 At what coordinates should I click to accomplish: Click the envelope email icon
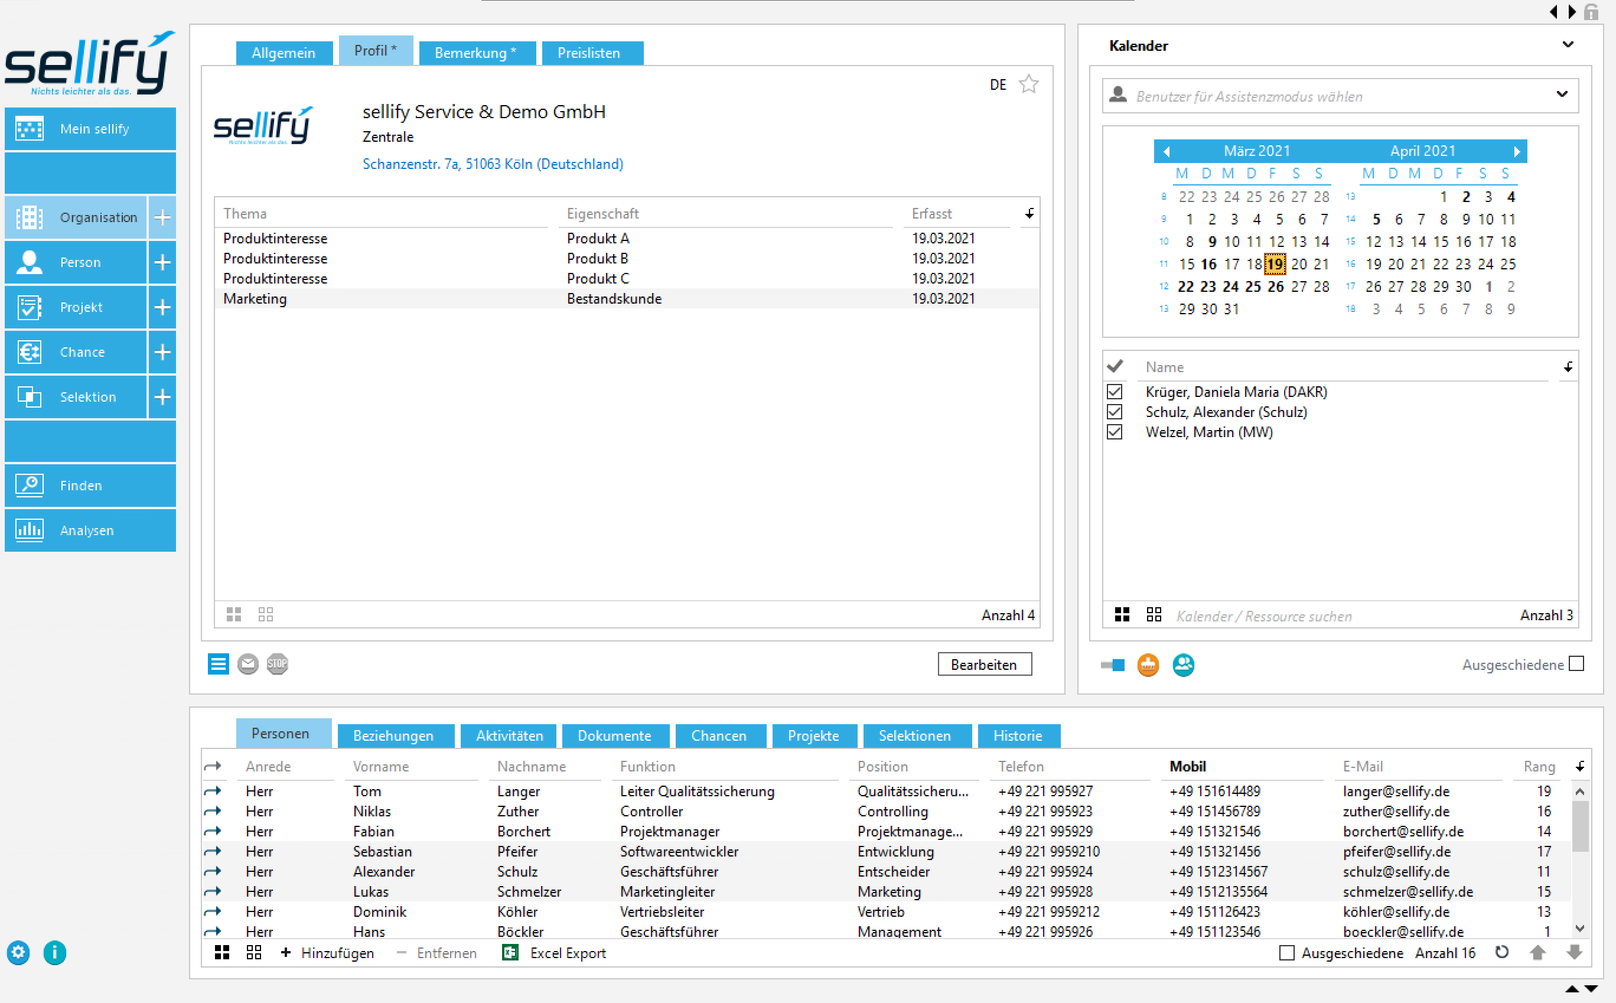pyautogui.click(x=248, y=664)
